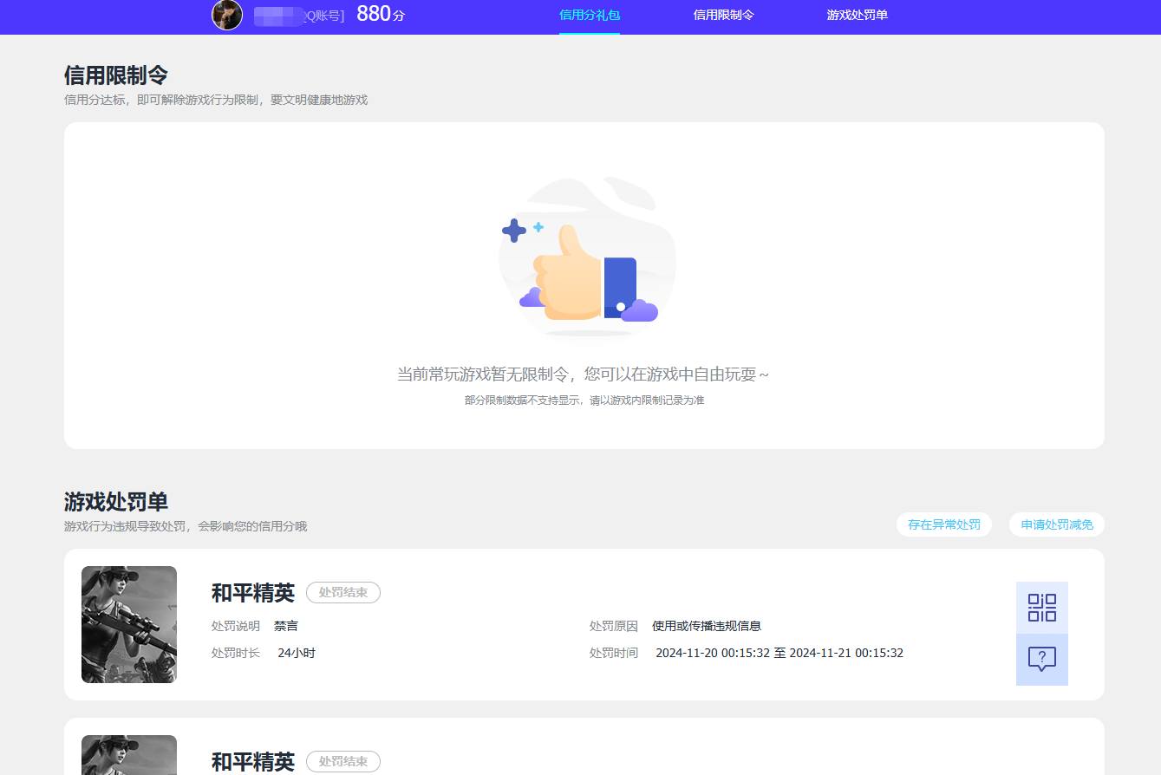Click the message 当前常玩游戏暂无限制令
Viewport: 1161px width, 775px height.
tap(583, 374)
